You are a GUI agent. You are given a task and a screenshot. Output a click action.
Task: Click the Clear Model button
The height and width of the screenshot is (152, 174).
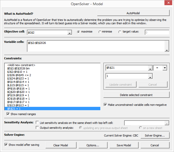[x=61, y=145]
